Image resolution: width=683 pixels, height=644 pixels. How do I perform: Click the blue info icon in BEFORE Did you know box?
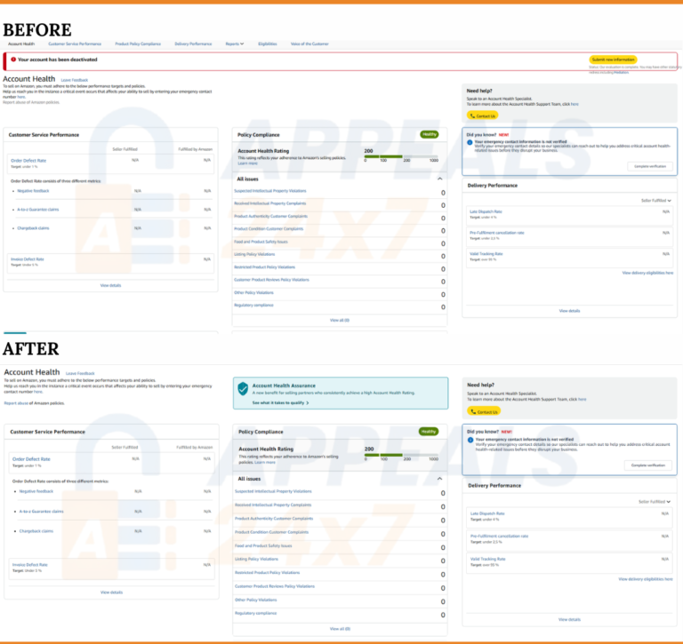(x=470, y=142)
